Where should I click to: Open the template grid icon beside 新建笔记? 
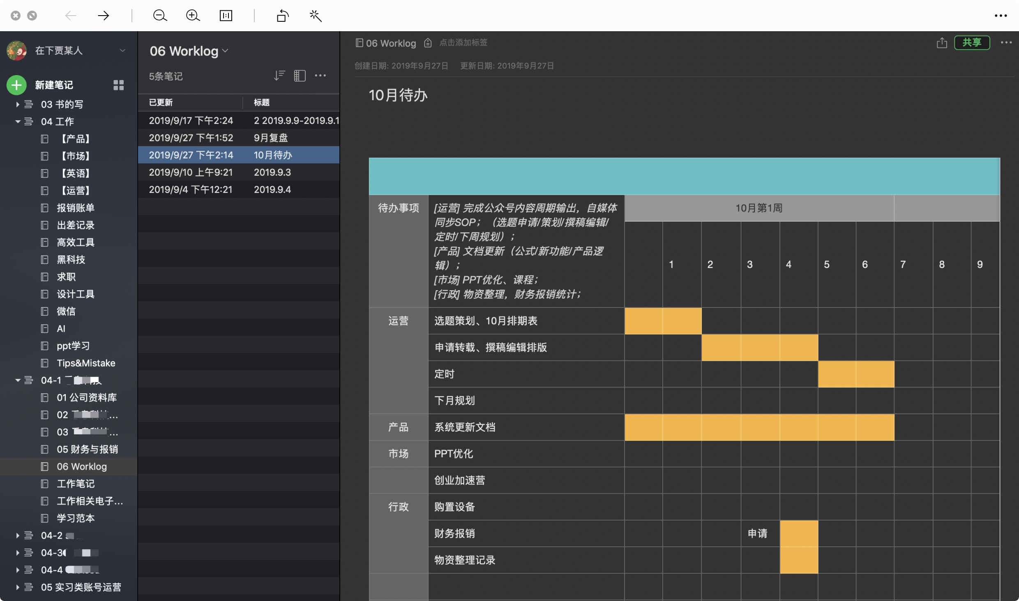coord(118,85)
